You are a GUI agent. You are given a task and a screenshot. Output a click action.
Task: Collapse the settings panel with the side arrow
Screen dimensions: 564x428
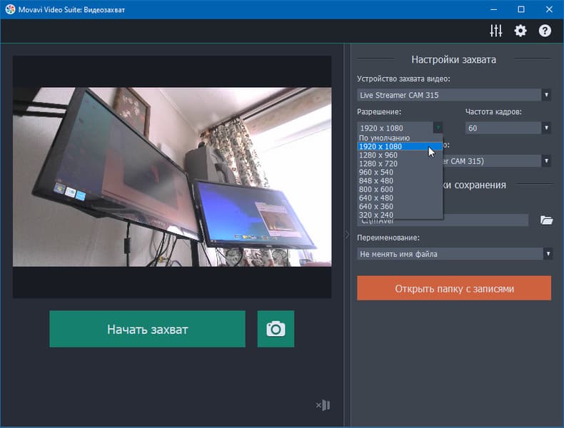347,235
